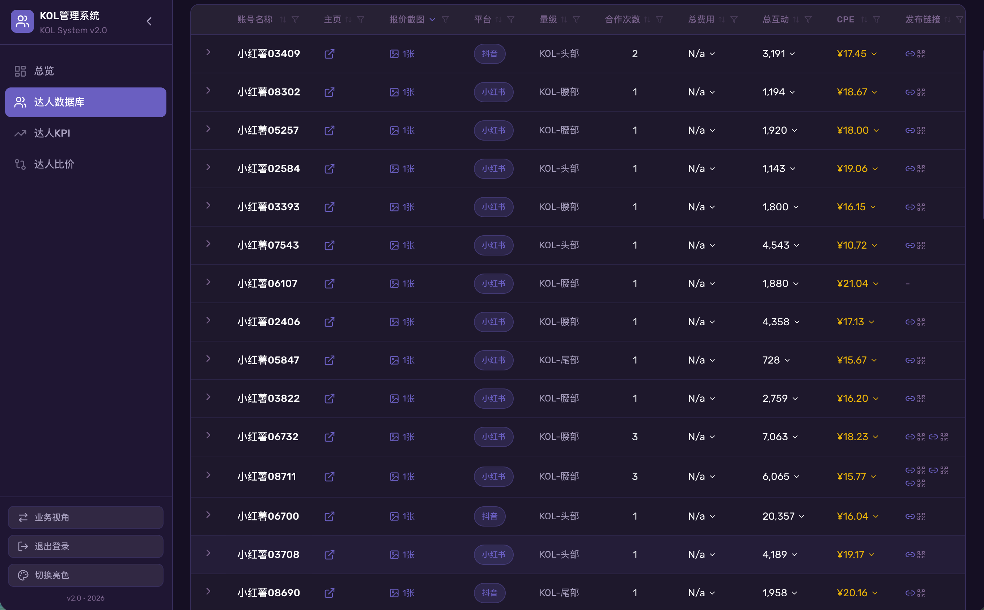Open CPE dropdown ¥10.72 for 小红薯07543

857,245
